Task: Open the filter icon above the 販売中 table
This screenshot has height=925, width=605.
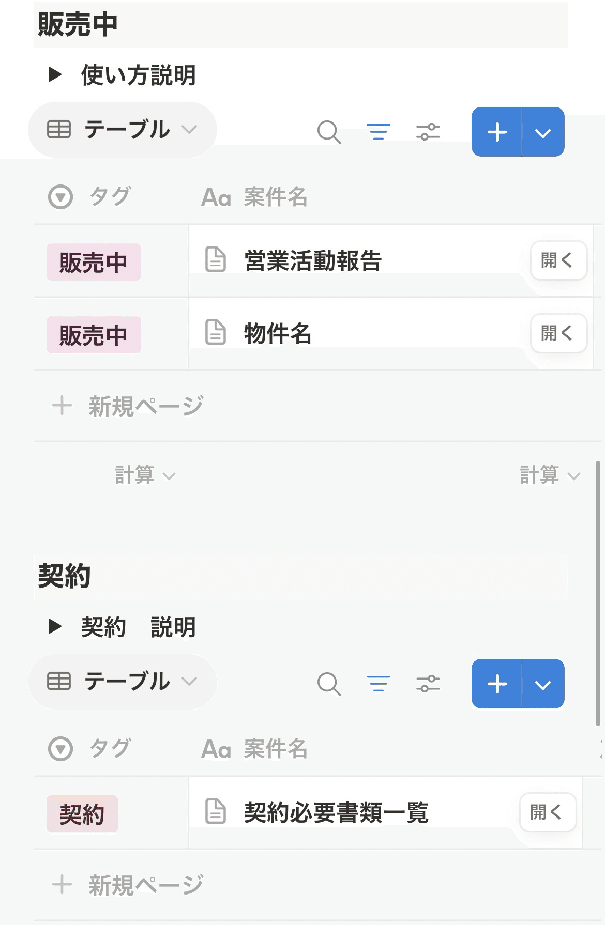Action: [x=379, y=133]
